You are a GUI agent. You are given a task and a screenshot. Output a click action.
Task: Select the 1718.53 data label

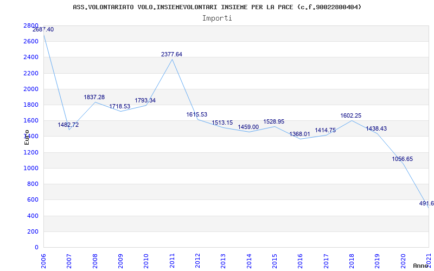pyautogui.click(x=120, y=106)
